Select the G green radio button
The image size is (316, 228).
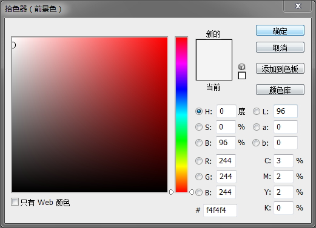(x=199, y=177)
